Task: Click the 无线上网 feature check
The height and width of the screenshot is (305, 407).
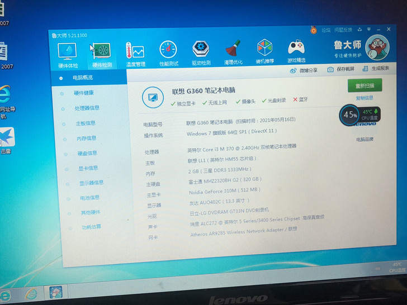Action: (x=215, y=103)
